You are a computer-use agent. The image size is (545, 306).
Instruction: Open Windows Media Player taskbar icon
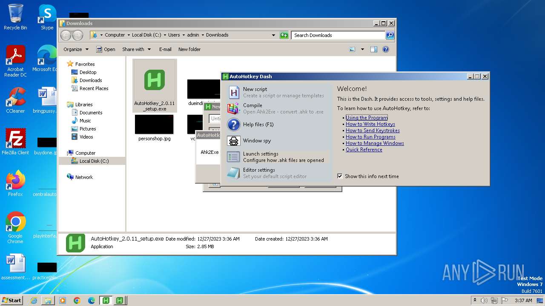click(x=63, y=300)
